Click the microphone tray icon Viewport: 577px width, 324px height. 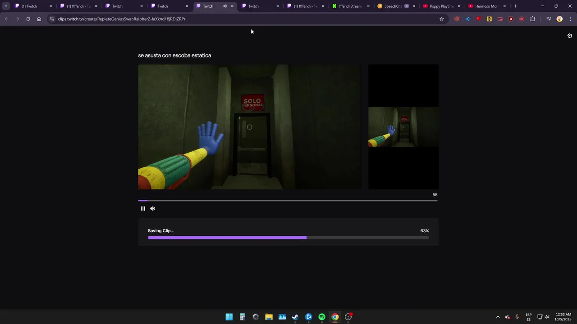click(517, 317)
